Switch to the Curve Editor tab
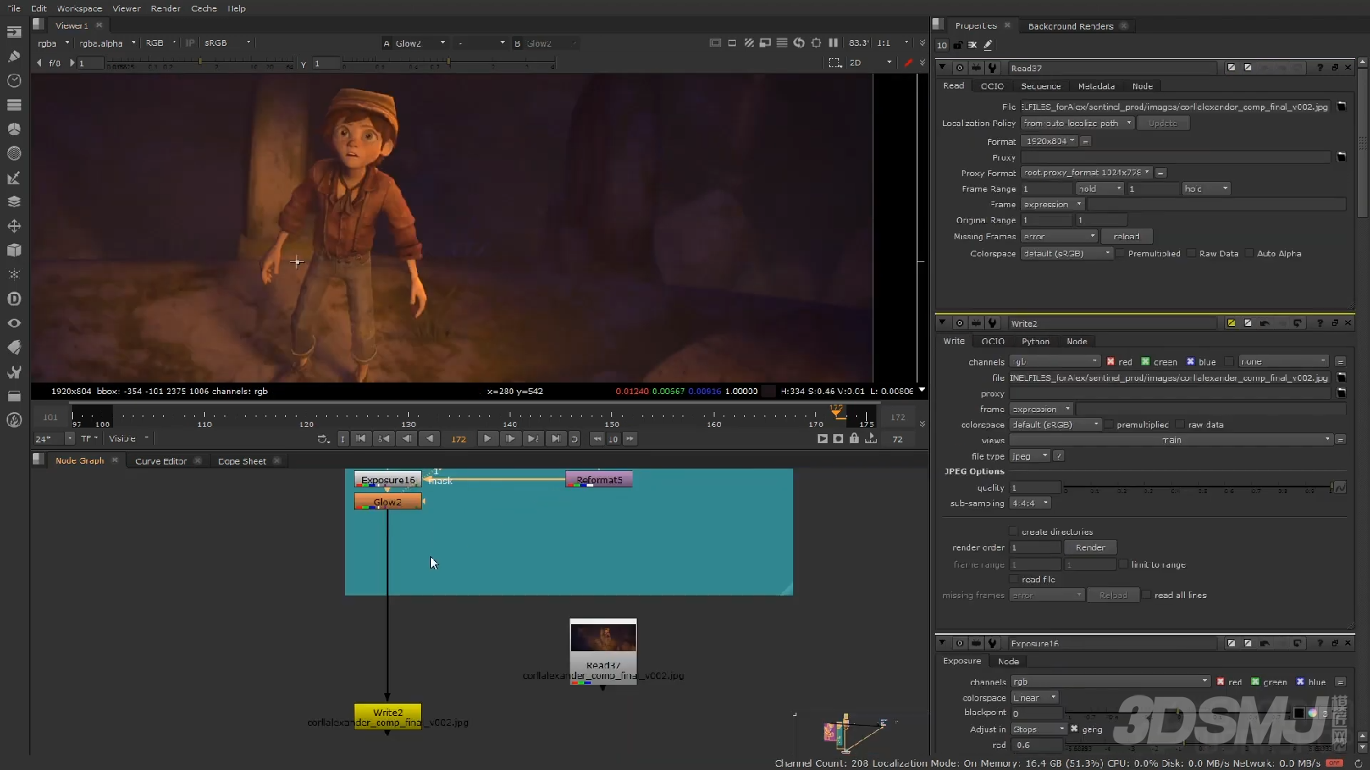 pyautogui.click(x=161, y=461)
